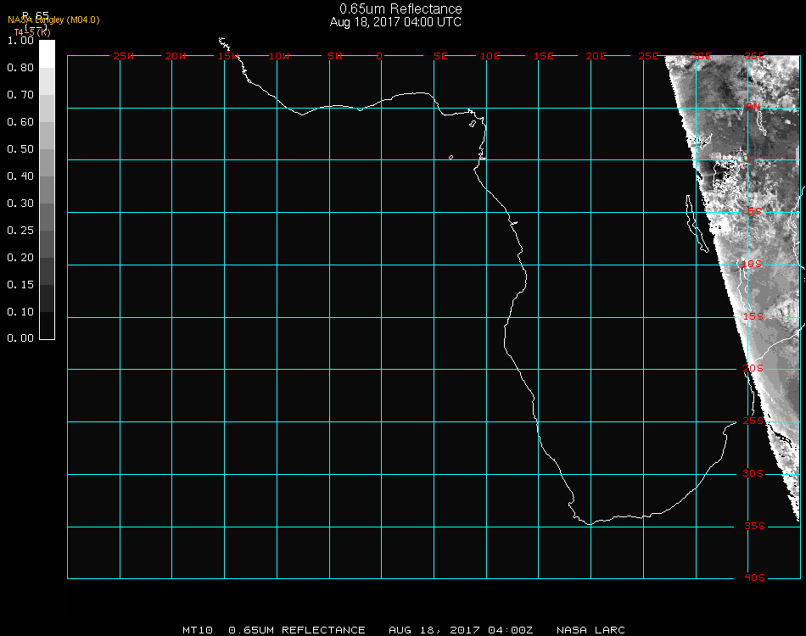
Task: Click the 10S latitude label
Action: coord(753,264)
